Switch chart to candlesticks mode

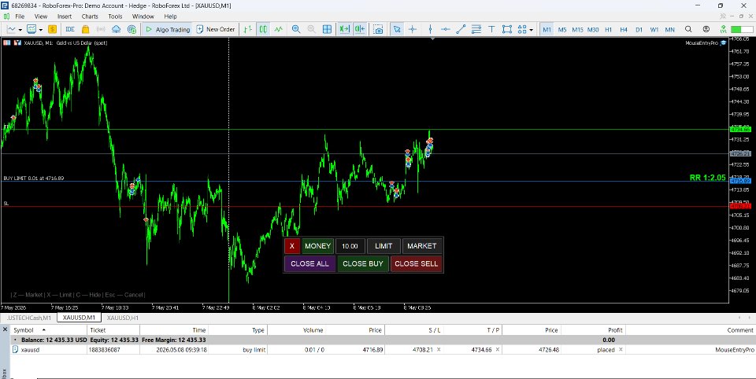tap(263, 29)
